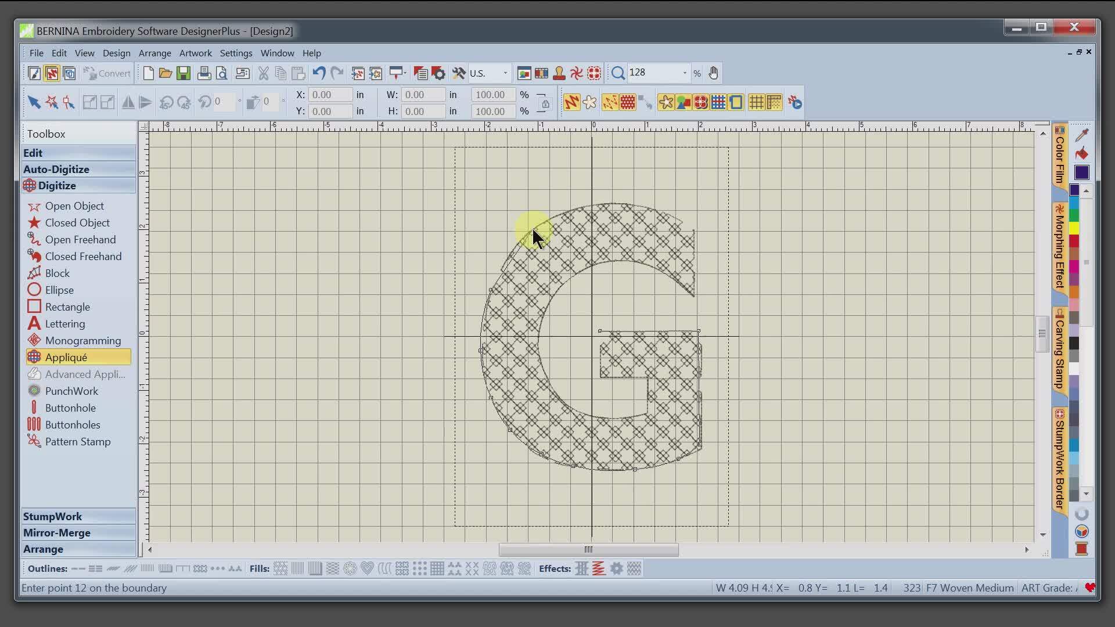Viewport: 1115px width, 627px height.
Task: Toggle the Show Grid button
Action: pyautogui.click(x=756, y=103)
